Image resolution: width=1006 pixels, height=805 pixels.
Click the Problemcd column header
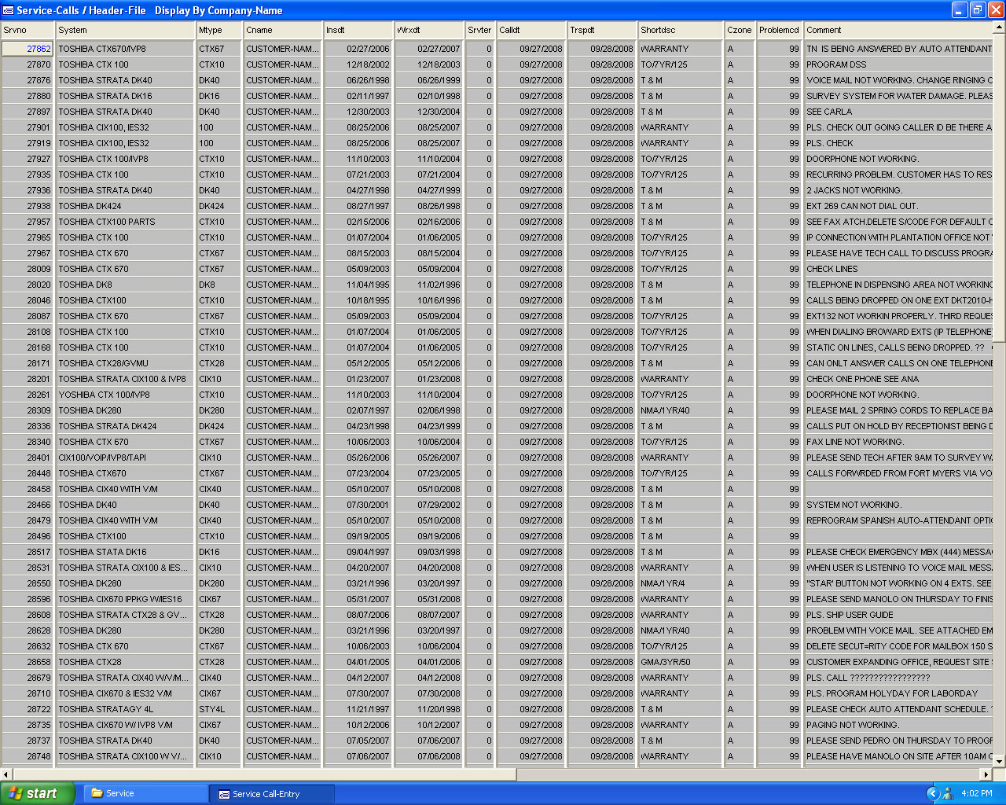pos(779,30)
